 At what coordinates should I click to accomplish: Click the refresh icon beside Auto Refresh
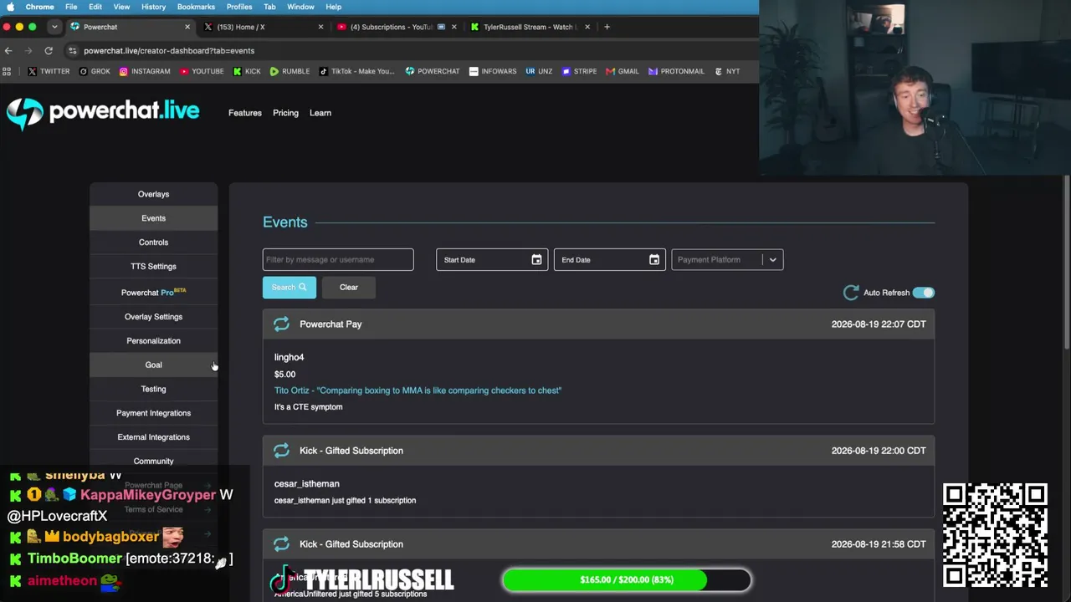(x=851, y=293)
